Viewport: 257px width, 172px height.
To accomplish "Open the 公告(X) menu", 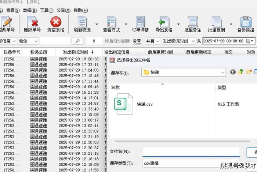I will click(64, 11).
